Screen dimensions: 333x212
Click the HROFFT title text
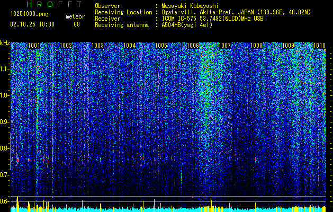coord(55,4)
